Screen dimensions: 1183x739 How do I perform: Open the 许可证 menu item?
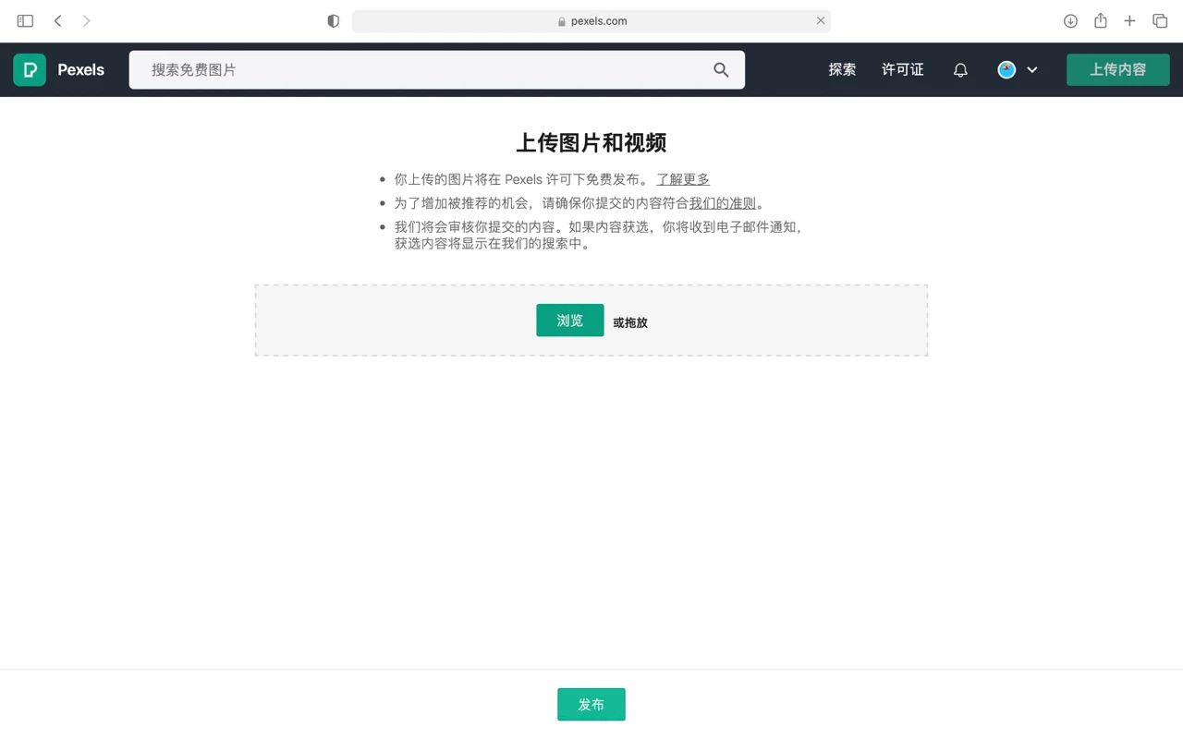pos(902,69)
